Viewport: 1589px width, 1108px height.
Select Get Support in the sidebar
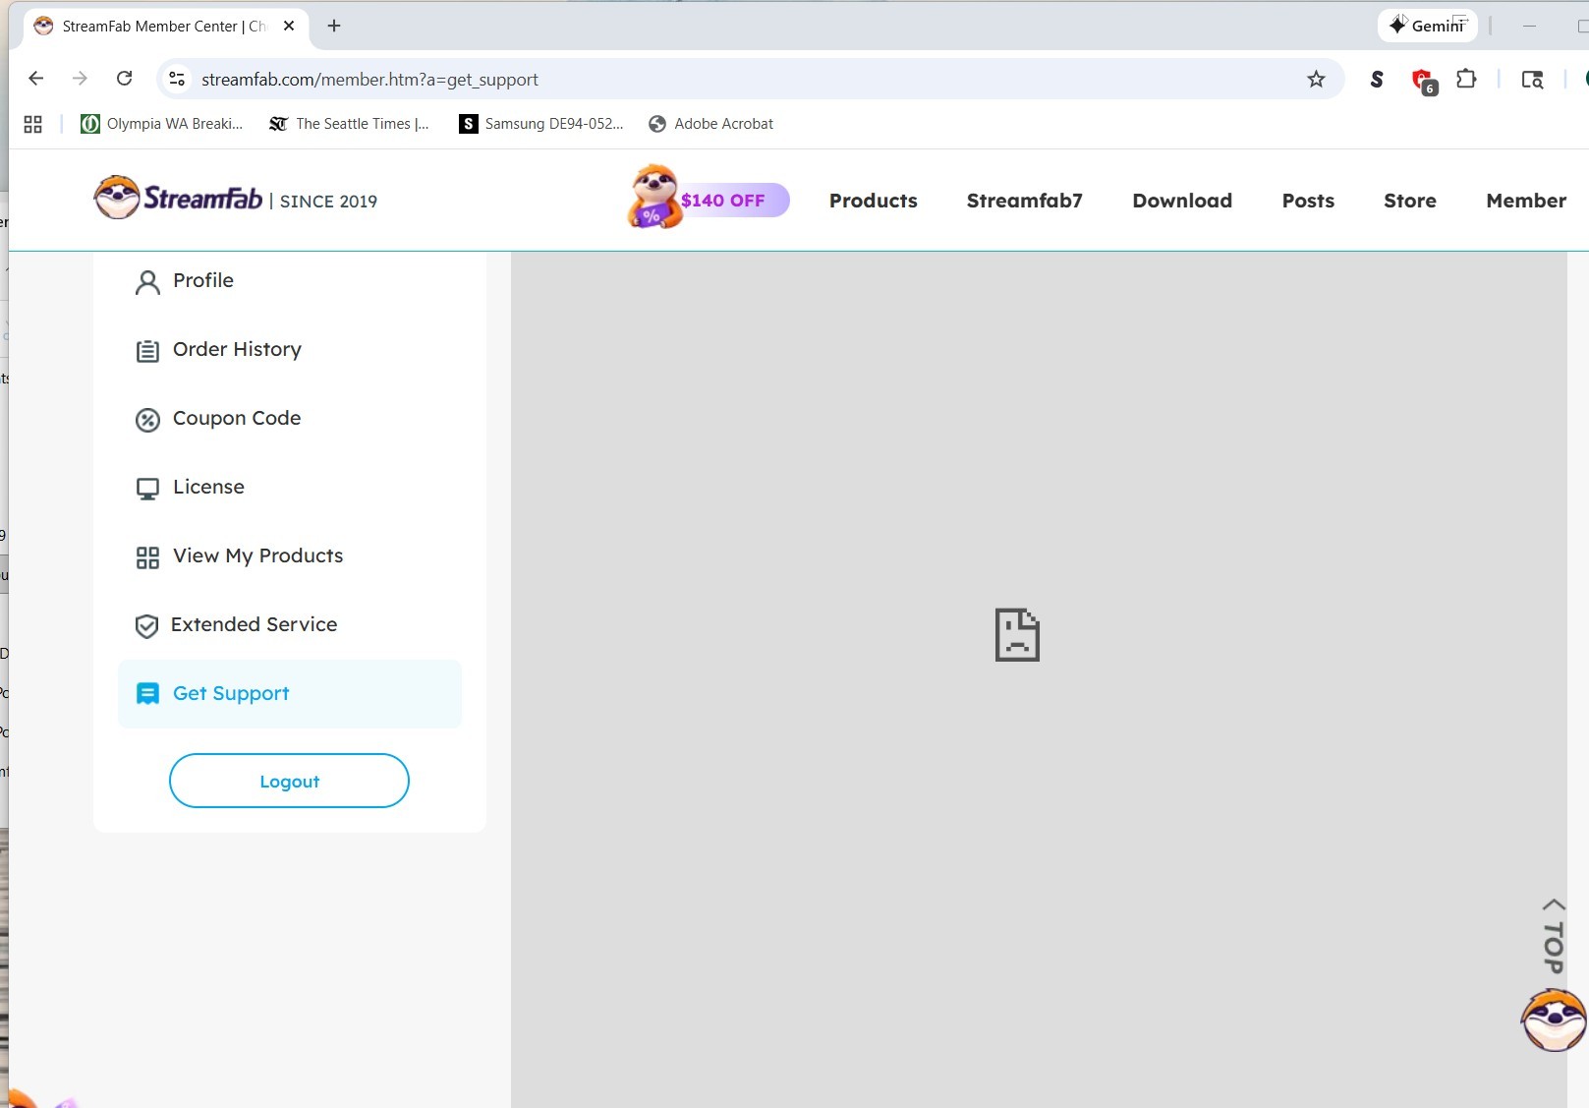(290, 694)
